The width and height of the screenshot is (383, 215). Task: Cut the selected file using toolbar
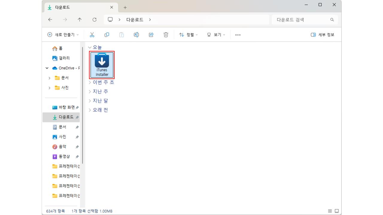pos(92,35)
